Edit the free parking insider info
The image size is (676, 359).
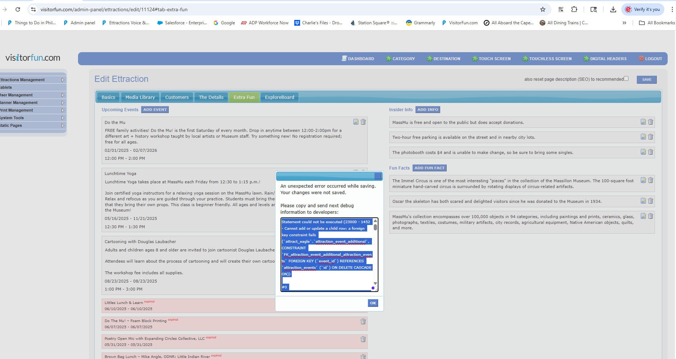[x=643, y=137]
